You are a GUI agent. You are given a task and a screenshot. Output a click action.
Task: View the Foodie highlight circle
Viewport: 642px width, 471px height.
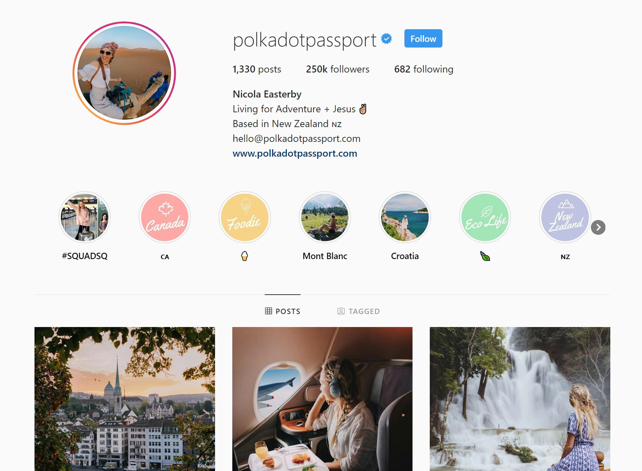(x=245, y=217)
